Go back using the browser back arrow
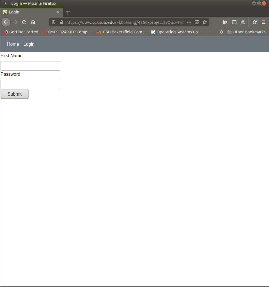This screenshot has width=269, height=287. (6, 22)
